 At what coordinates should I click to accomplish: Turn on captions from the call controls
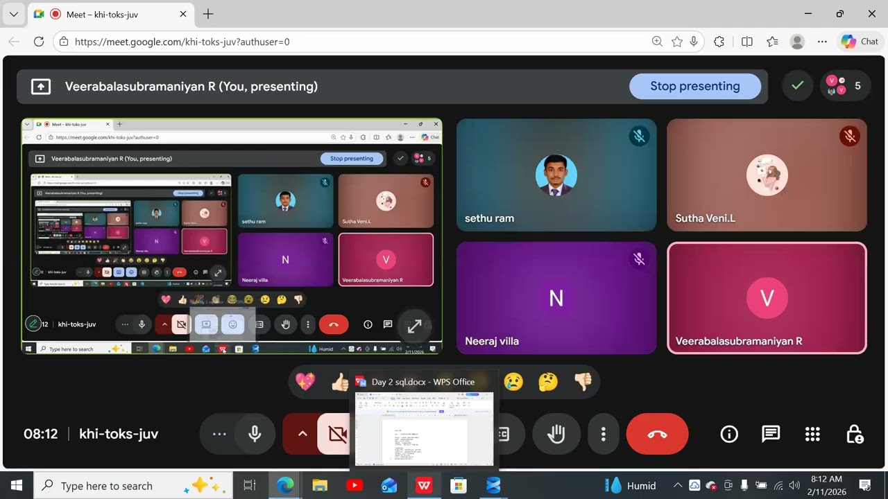click(504, 435)
